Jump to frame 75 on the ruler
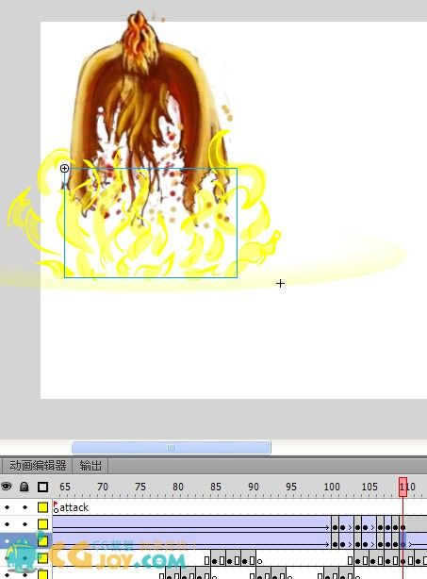The height and width of the screenshot is (579, 427). [x=140, y=487]
